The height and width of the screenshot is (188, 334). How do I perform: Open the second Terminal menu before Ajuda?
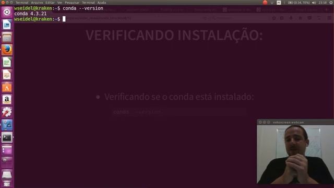click(88, 3)
